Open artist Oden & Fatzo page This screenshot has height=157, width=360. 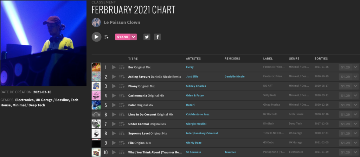[195, 95]
